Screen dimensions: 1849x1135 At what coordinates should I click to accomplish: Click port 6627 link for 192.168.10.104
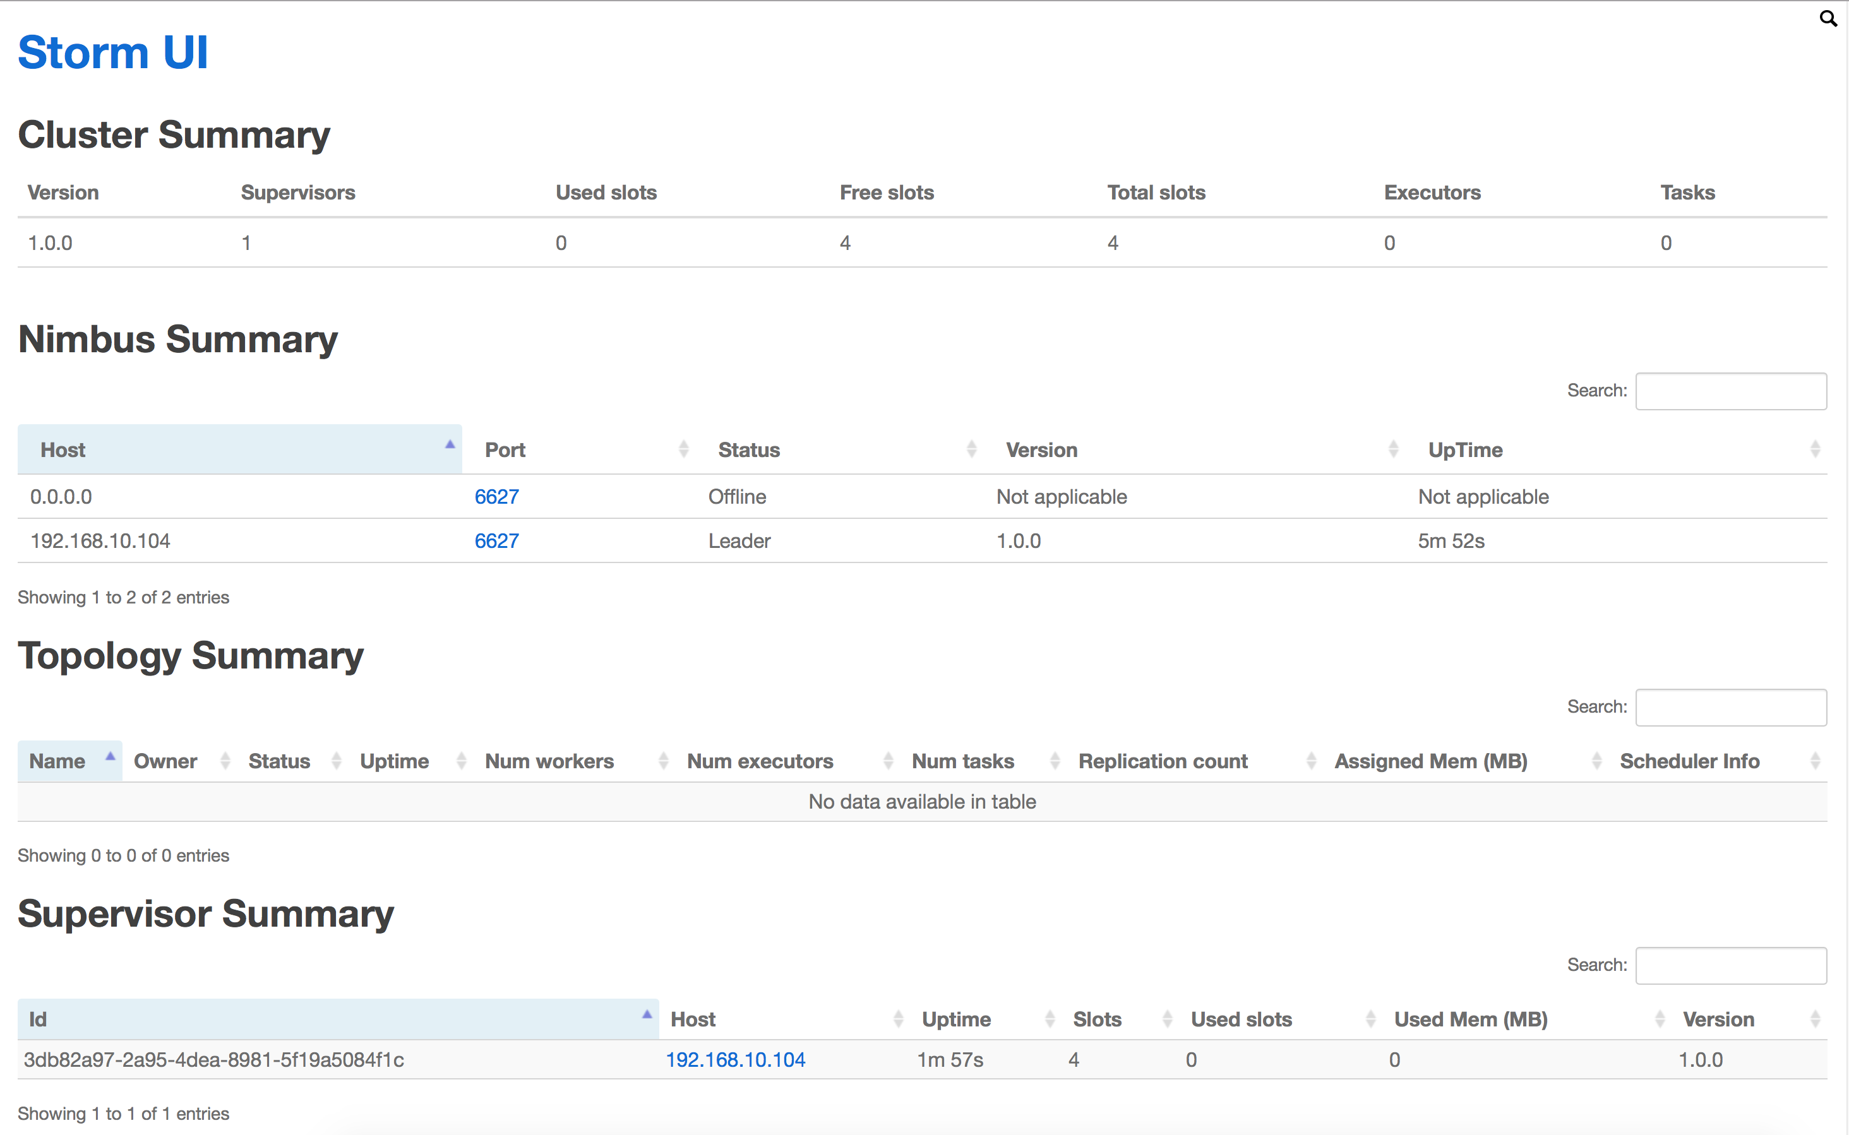pos(495,540)
